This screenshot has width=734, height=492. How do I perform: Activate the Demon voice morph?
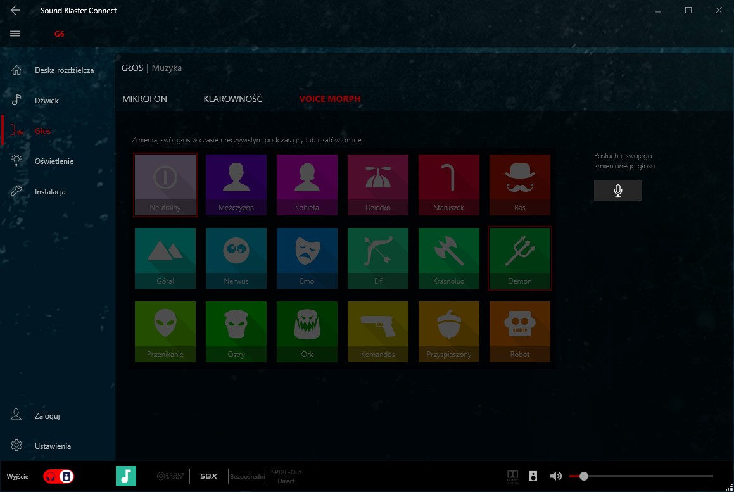pos(519,258)
